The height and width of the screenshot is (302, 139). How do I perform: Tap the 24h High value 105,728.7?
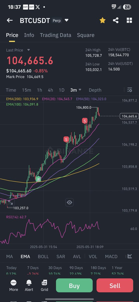94,55
